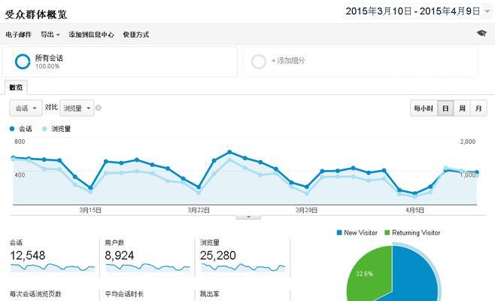Set chart granularity to 月

(x=478, y=108)
